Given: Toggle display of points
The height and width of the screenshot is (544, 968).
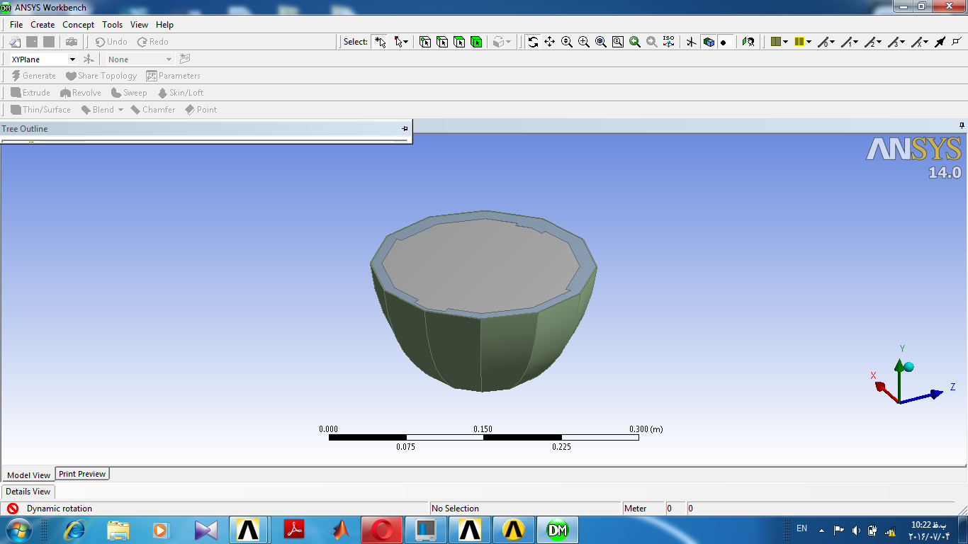Looking at the screenshot, I should [724, 42].
